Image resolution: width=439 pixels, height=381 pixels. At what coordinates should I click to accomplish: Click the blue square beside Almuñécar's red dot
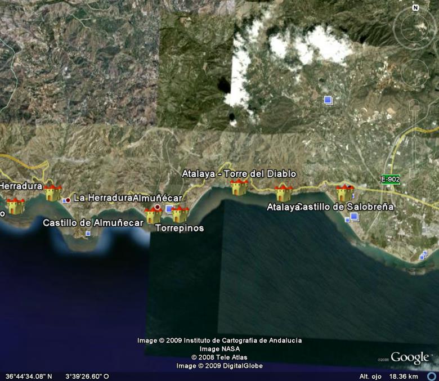tap(169, 209)
